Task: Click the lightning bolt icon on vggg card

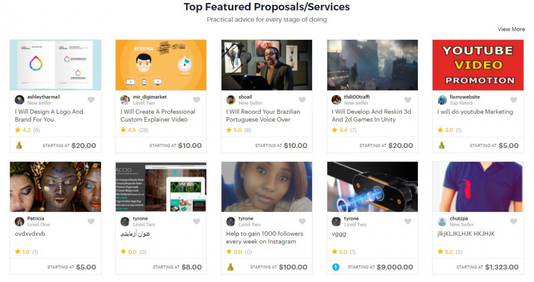Action: (x=336, y=267)
